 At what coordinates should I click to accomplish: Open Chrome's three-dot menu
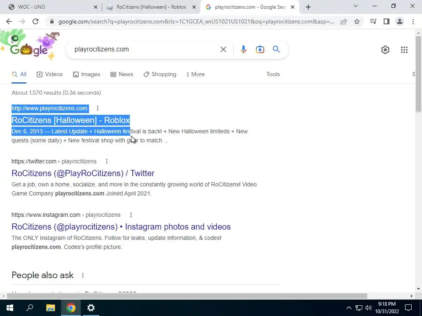click(413, 21)
